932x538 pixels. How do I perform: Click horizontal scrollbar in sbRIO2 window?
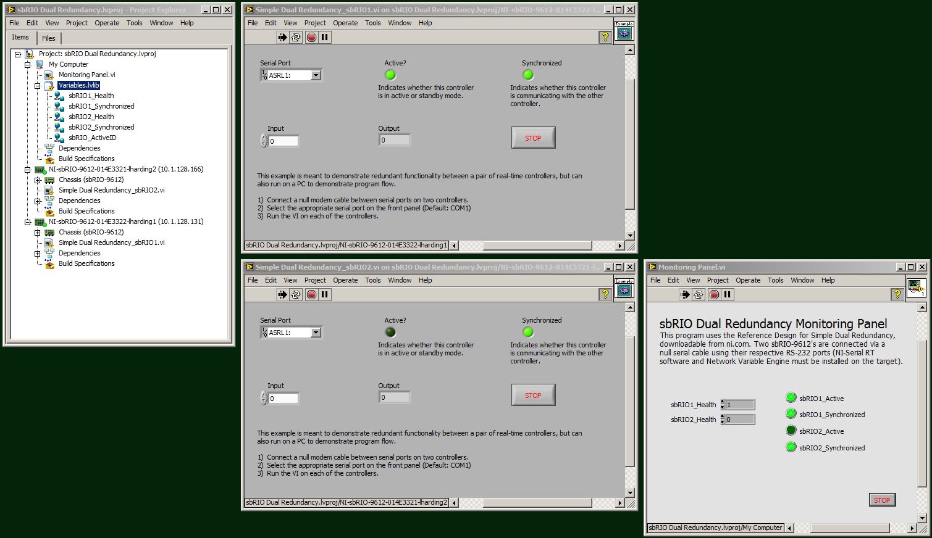pos(537,503)
